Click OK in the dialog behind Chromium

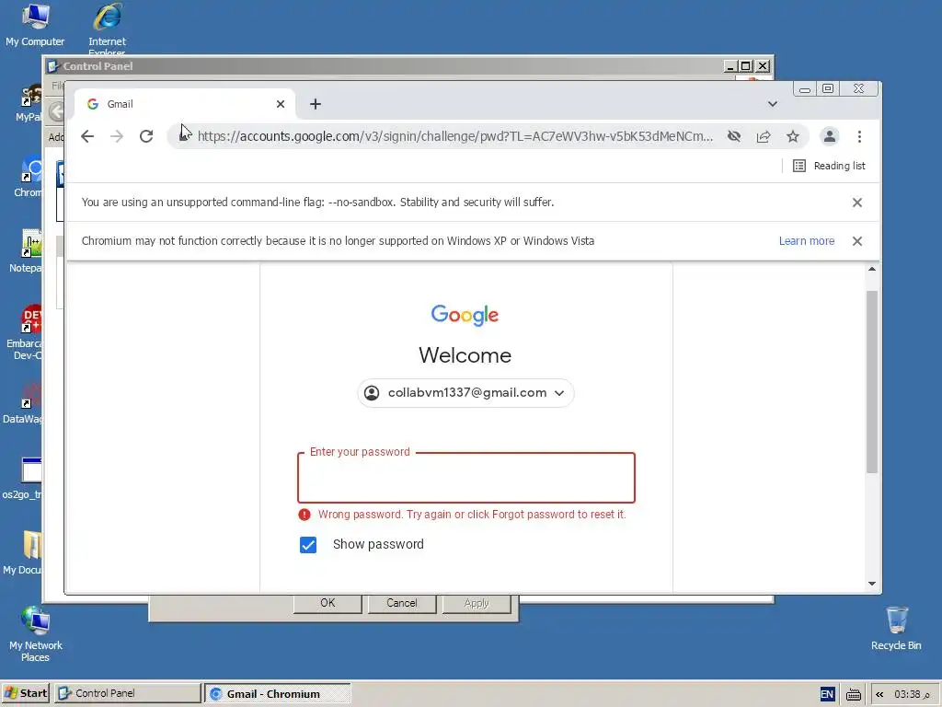[x=327, y=603]
